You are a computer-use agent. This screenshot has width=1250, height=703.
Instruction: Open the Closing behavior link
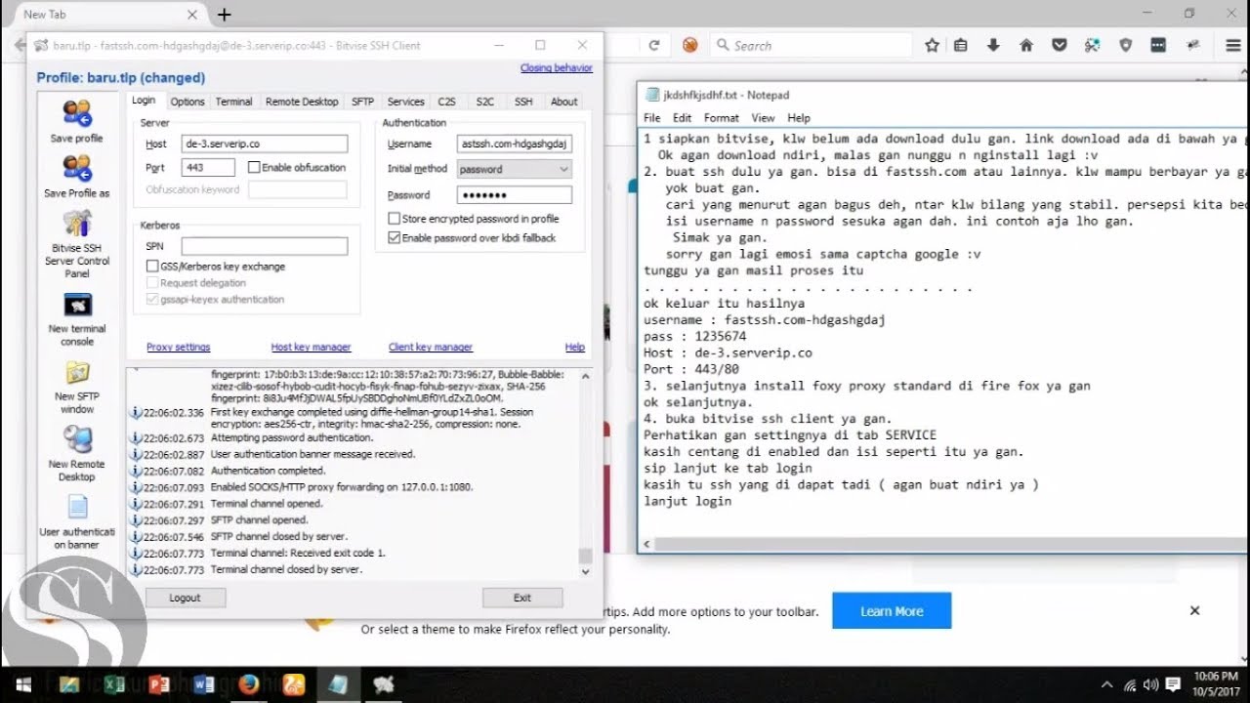point(557,67)
